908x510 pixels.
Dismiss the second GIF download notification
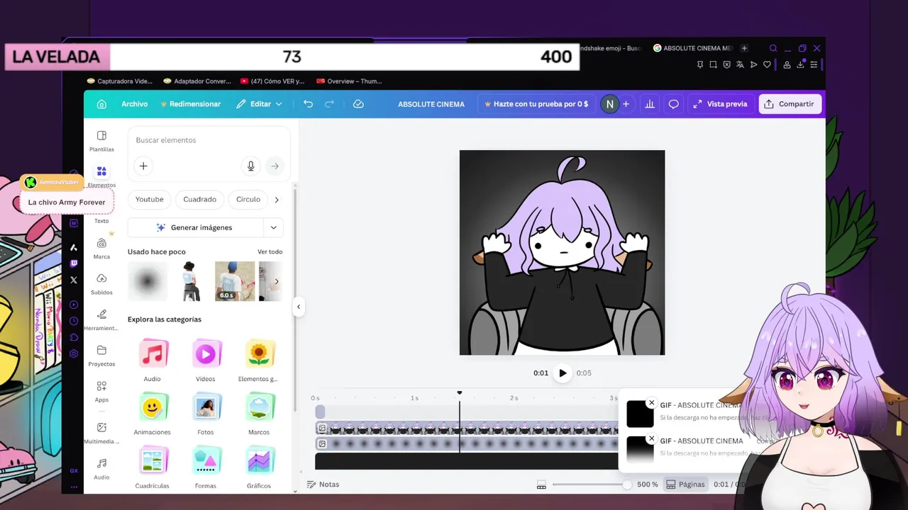click(652, 438)
